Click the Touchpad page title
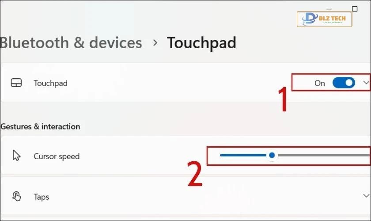 pos(201,43)
